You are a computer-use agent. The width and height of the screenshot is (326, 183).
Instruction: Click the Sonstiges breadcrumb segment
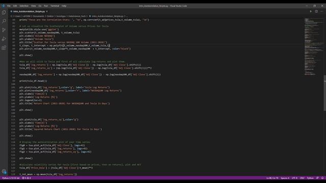point(61,16)
